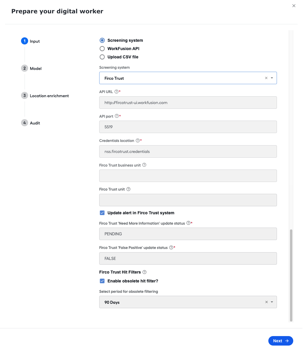
Task: Show help for 'Need More Information' update status
Action: click(189, 223)
